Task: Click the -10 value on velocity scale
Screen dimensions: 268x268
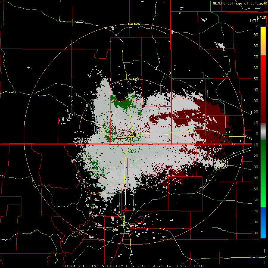Action: click(x=255, y=145)
